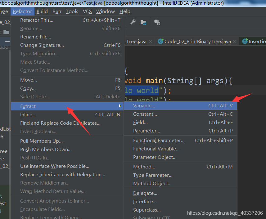Image resolution: width=266 pixels, height=219 pixels.
Task: Choose Push Members Down…
Action: tap(68, 150)
